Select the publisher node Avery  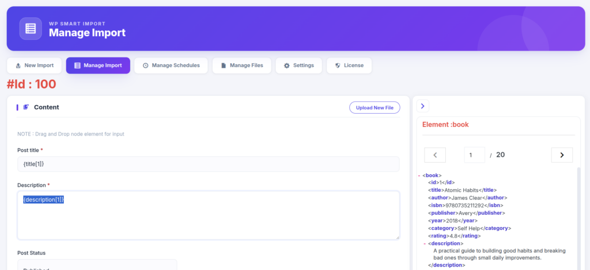(x=467, y=213)
